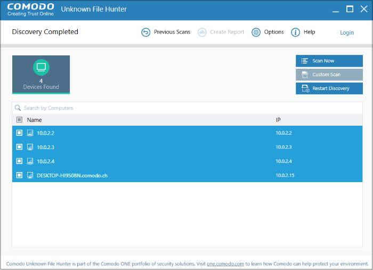Click the Create Report chart icon
This screenshot has height=270, width=373.
point(202,32)
